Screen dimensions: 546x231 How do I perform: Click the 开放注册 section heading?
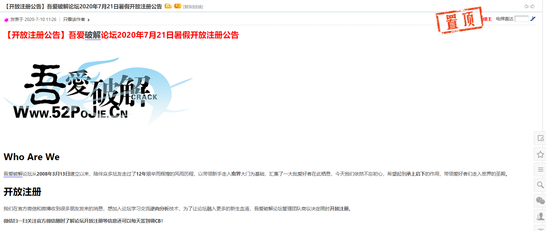[x=23, y=192]
